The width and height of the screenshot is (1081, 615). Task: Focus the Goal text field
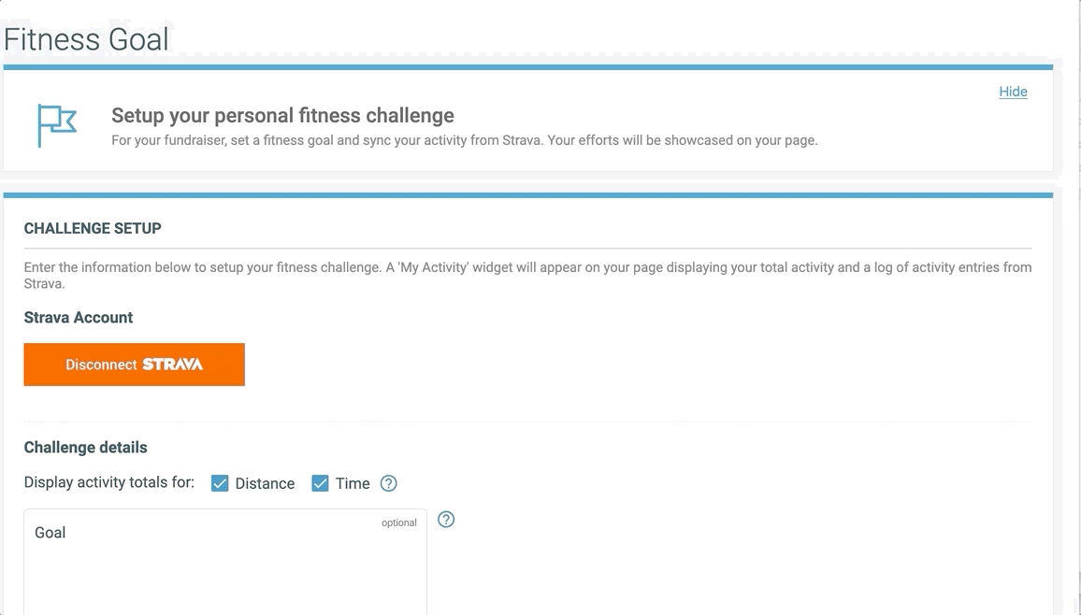tap(225, 562)
